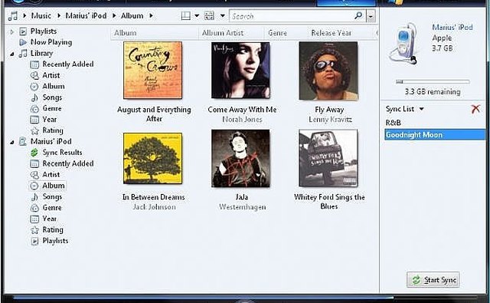This screenshot has height=303, width=490.
Task: Open dropdown arrow after Album breadcrumb
Action: pos(151,15)
